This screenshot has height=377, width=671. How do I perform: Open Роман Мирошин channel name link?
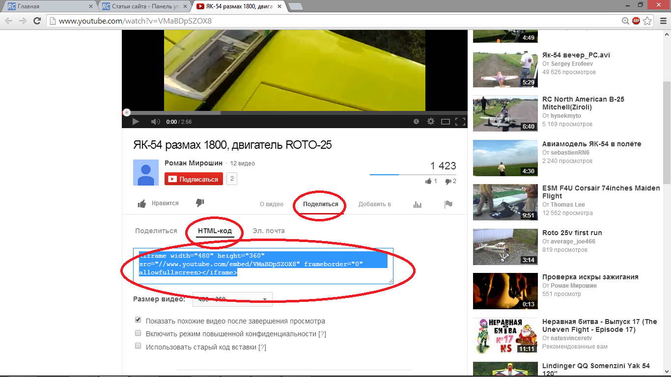point(194,163)
